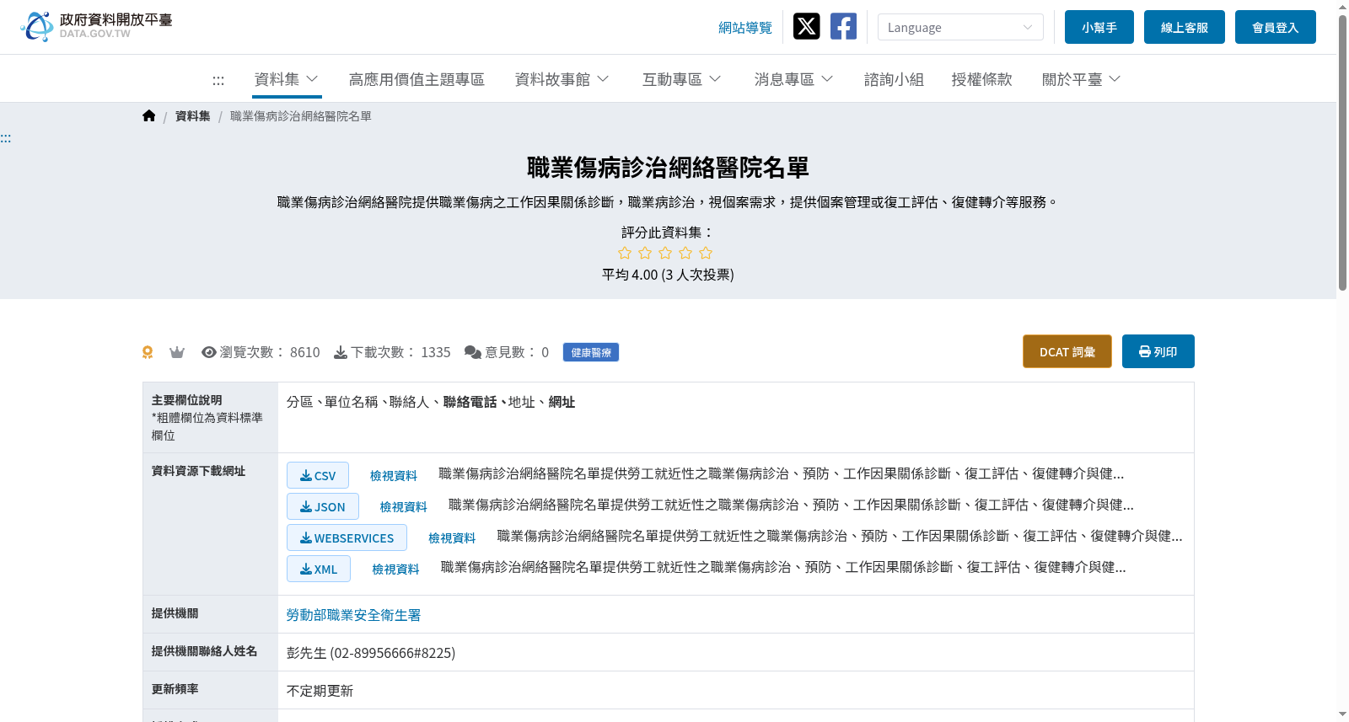Click the ::: accesskey marker at left edge

(6, 138)
